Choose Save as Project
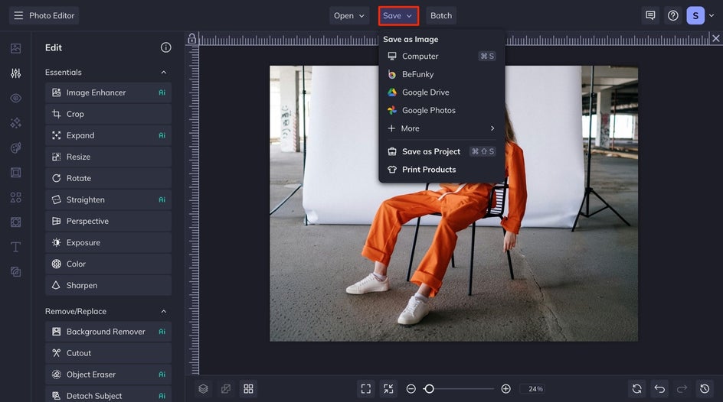This screenshot has width=723, height=402. pyautogui.click(x=441, y=151)
